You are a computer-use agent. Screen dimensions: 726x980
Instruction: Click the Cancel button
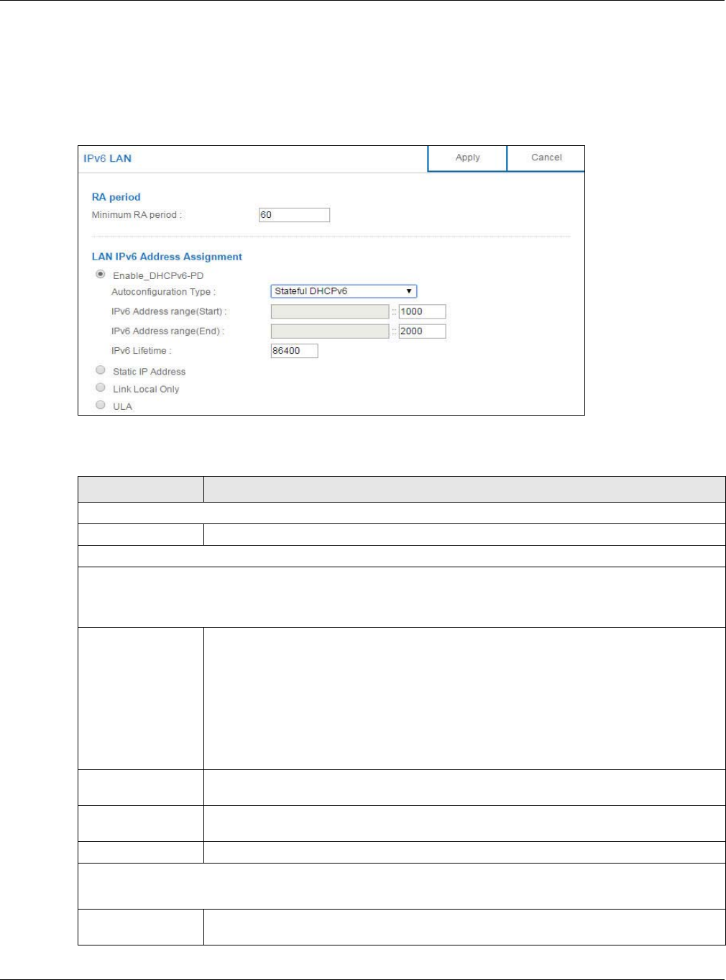pos(546,158)
